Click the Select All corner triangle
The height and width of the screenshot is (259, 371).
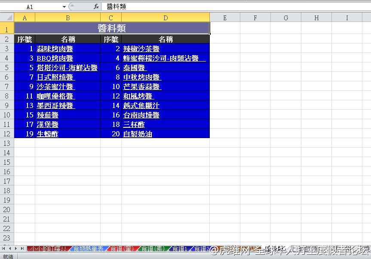pyautogui.click(x=7, y=17)
